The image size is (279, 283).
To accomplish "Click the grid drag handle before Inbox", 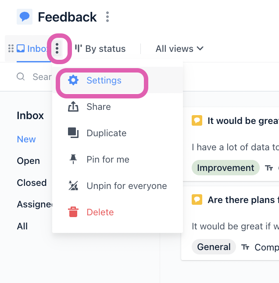I will 11,48.
